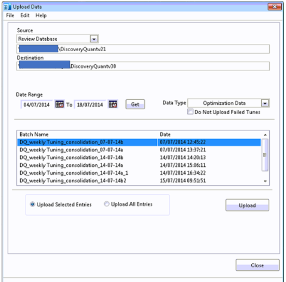Click the Date column header

165,134
